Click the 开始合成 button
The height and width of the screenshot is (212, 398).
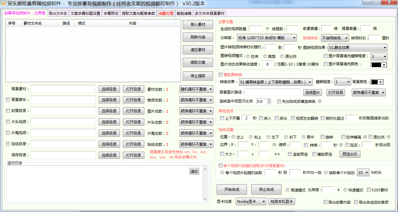click(x=232, y=190)
